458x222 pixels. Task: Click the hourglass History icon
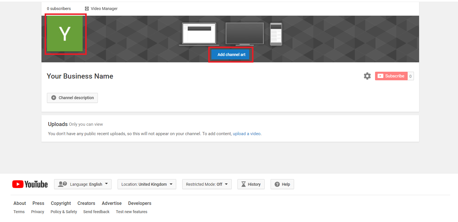pyautogui.click(x=243, y=184)
